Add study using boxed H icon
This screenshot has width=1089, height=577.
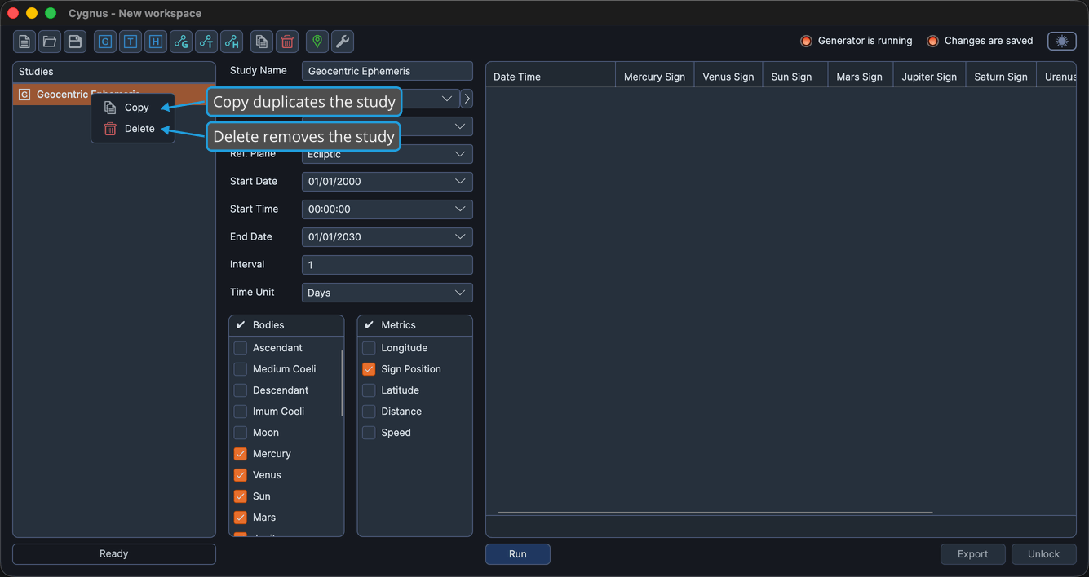(156, 42)
